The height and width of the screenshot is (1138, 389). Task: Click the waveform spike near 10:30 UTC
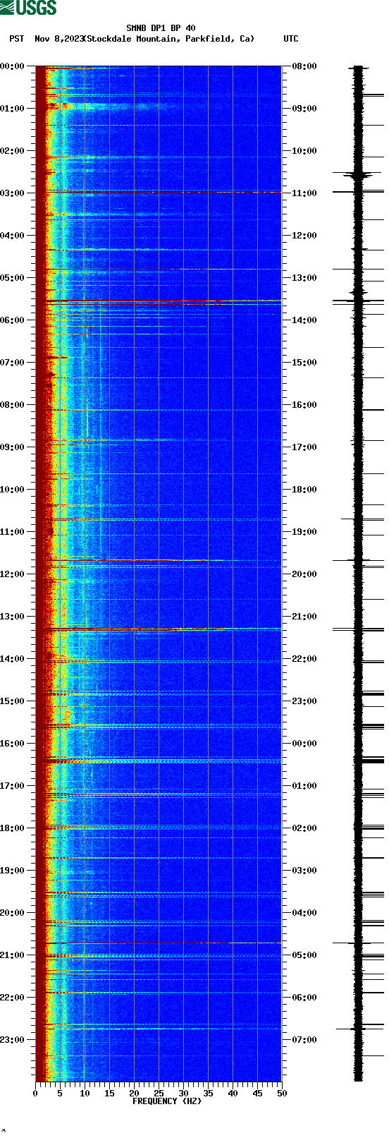click(358, 174)
